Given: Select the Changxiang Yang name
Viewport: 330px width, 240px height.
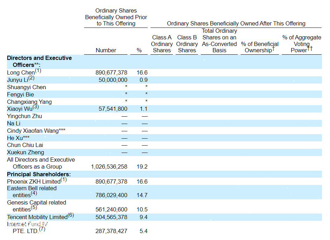Looking at the screenshot, I should tap(29, 102).
